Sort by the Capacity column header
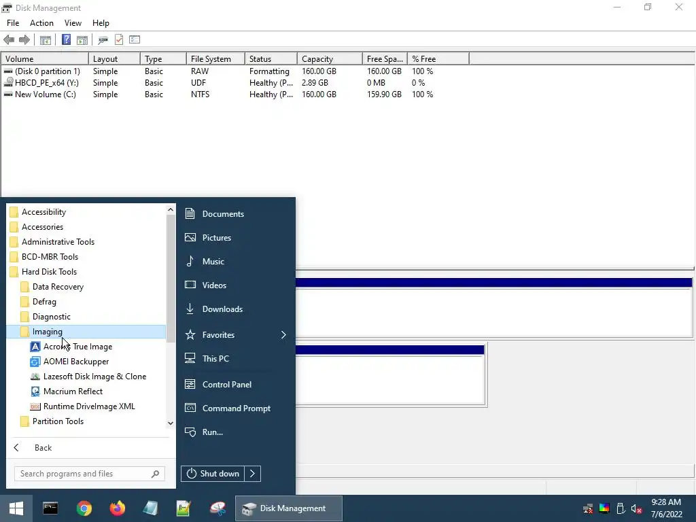Screen dimensions: 696x522 coord(330,59)
